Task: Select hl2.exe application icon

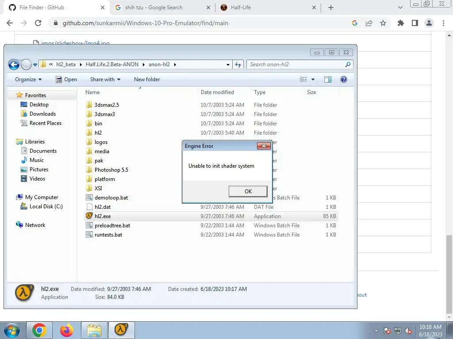Action: pos(89,215)
